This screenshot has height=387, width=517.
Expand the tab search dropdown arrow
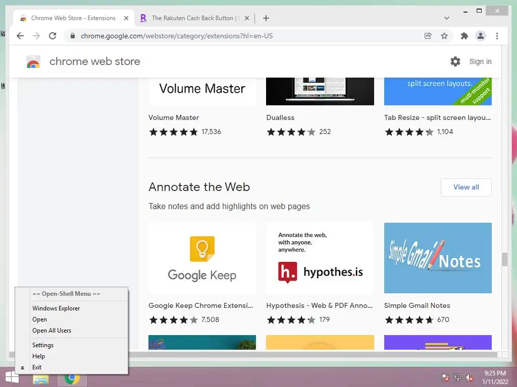447,18
